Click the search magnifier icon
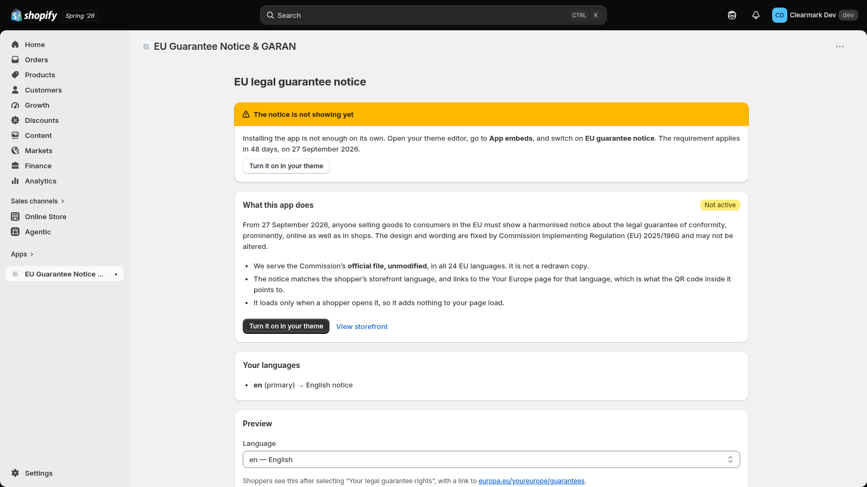Image resolution: width=867 pixels, height=487 pixels. [270, 15]
